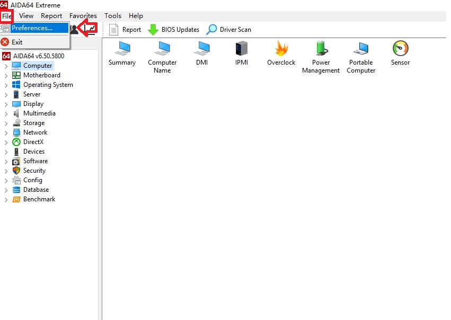Select Network in the sidebar tree
The width and height of the screenshot is (451, 320).
35,132
